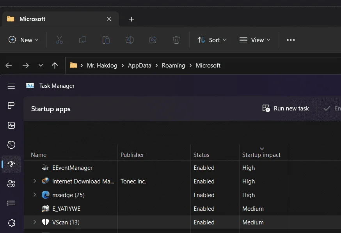This screenshot has height=233, width=341.
Task: Click the E_YATIYWE app icon
Action: pyautogui.click(x=45, y=209)
